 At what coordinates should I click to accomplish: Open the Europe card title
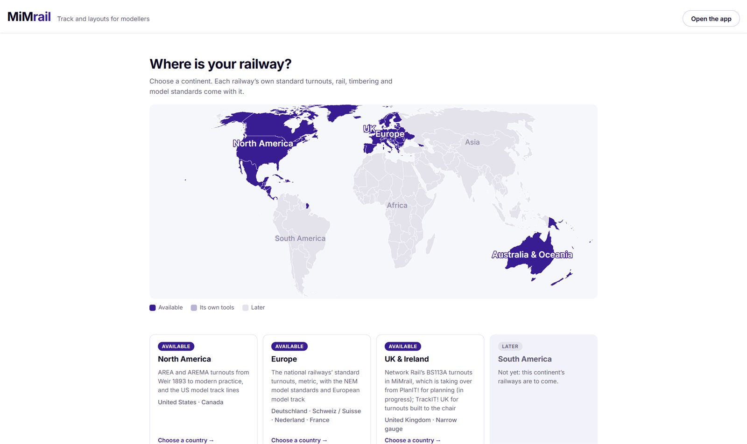pos(284,359)
